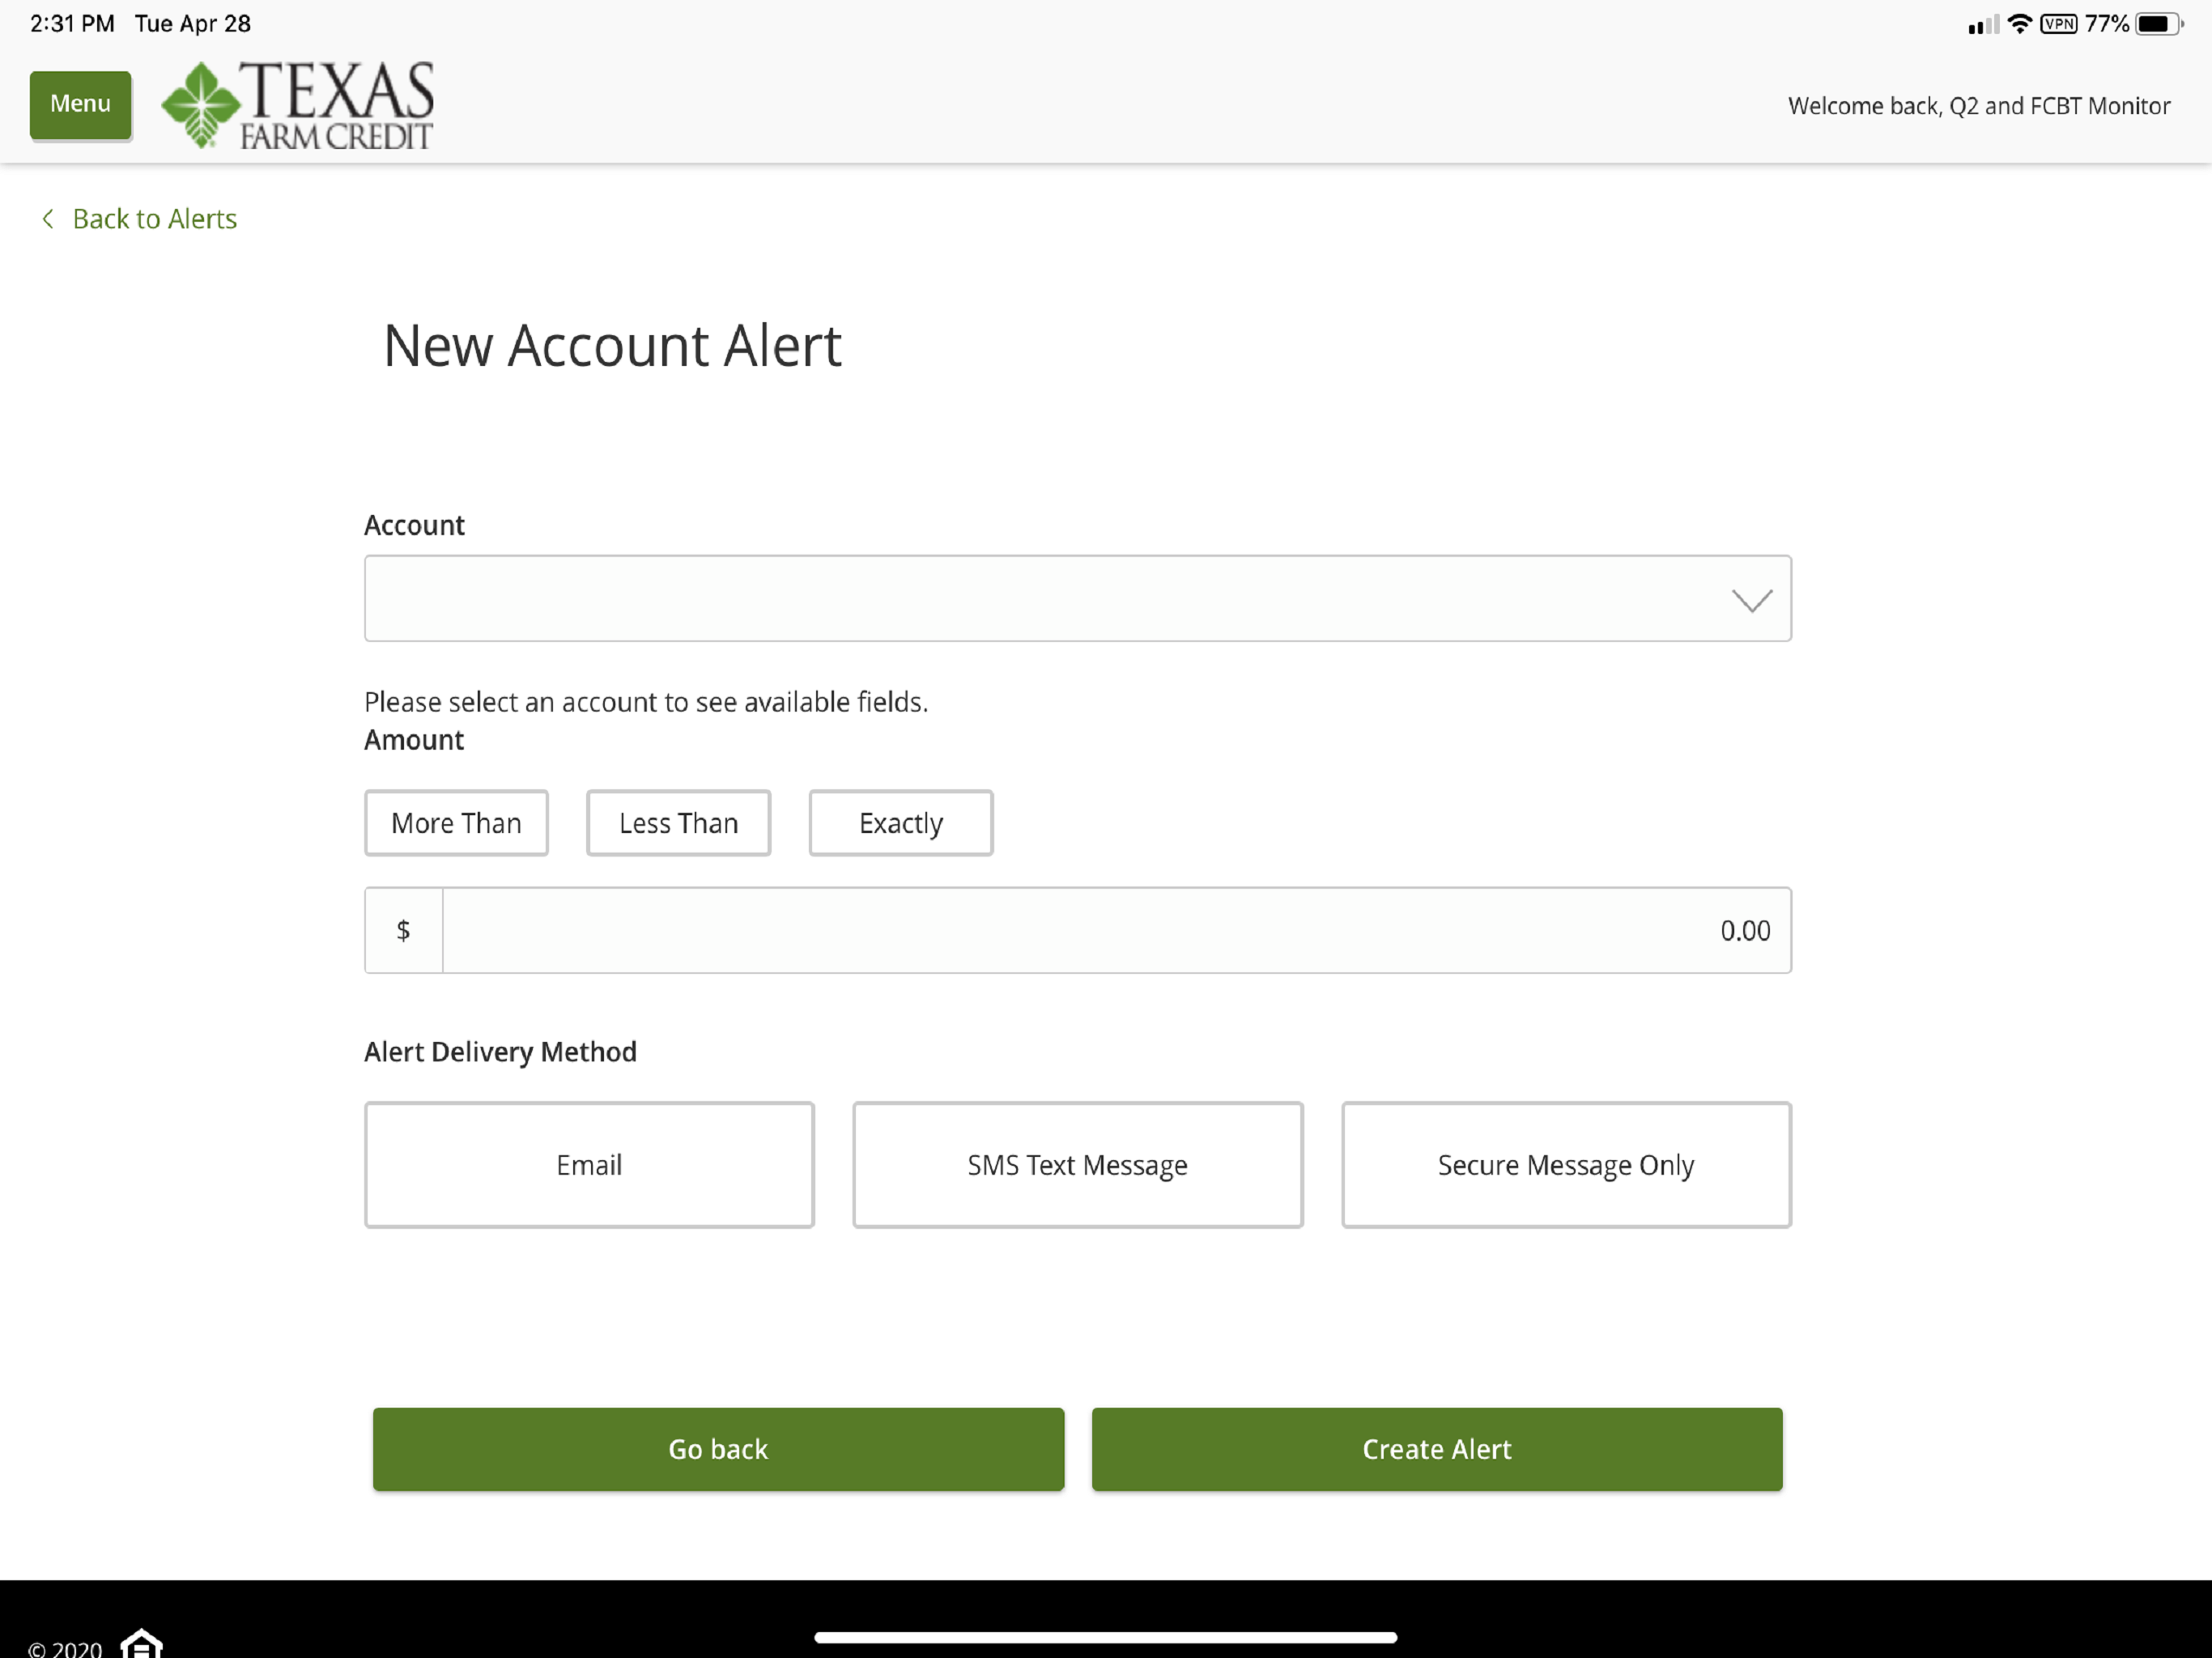This screenshot has width=2212, height=1658.
Task: Open the green Menu button
Action: (80, 104)
